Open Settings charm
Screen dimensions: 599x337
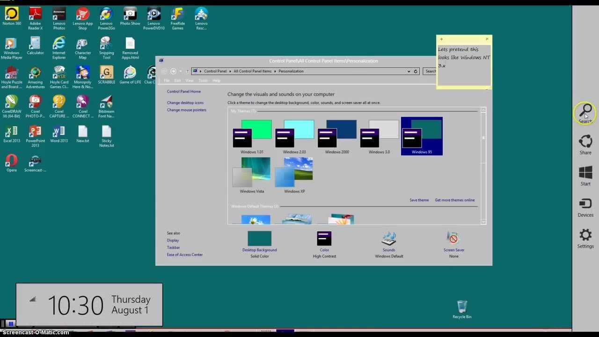(x=585, y=238)
